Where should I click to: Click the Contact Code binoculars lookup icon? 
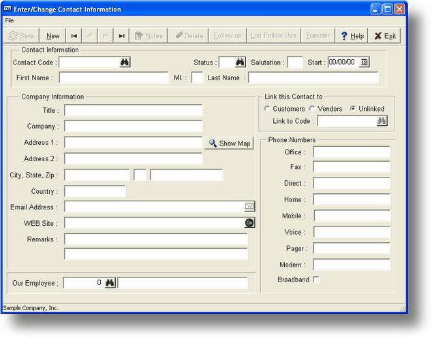click(125, 62)
